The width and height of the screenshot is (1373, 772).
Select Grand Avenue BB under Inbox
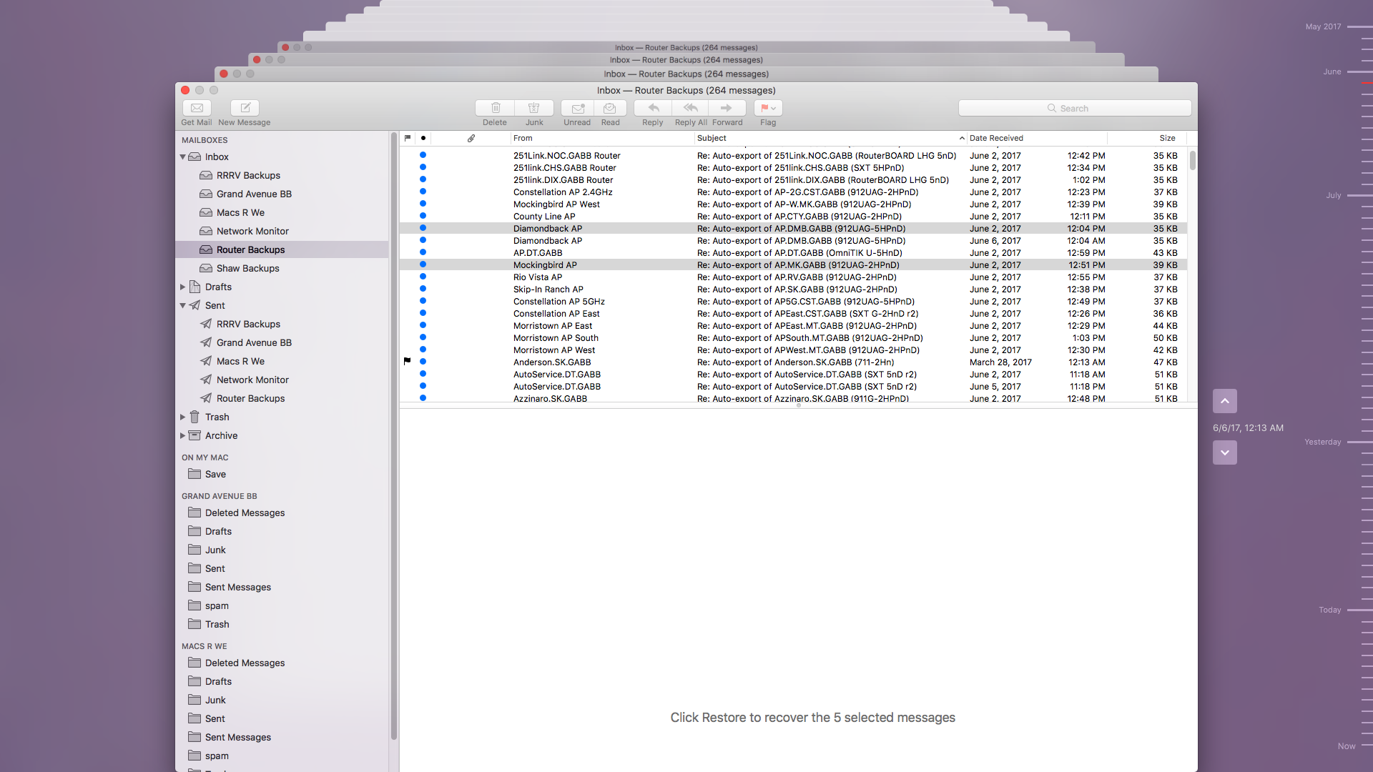282,194
